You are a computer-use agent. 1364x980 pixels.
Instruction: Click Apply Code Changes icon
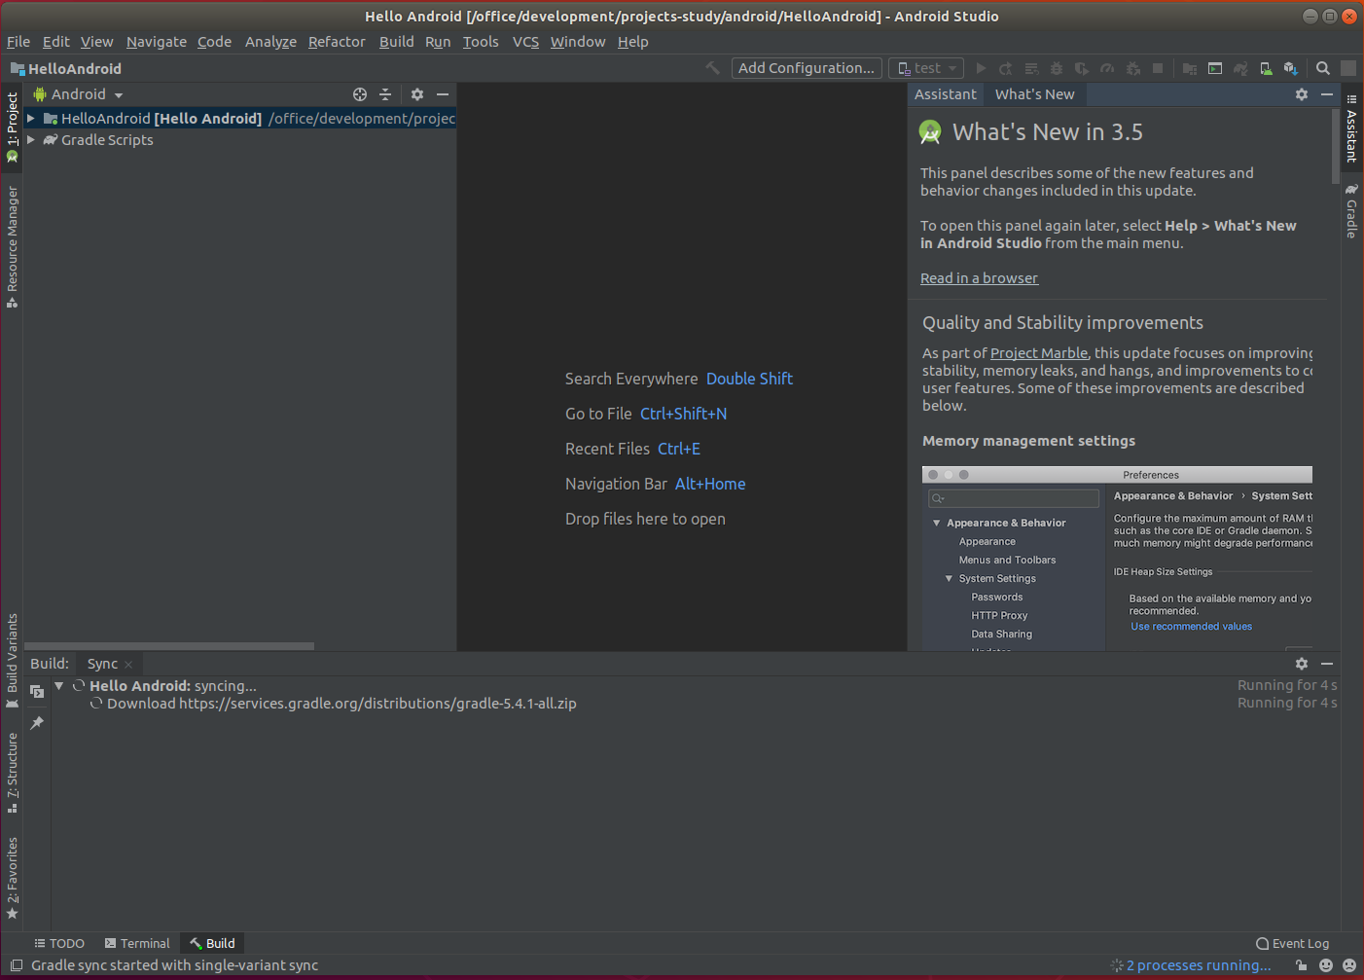point(1031,68)
